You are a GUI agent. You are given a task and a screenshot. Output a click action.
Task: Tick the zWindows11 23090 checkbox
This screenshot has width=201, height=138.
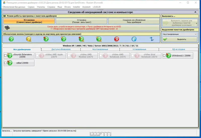[164, 55]
